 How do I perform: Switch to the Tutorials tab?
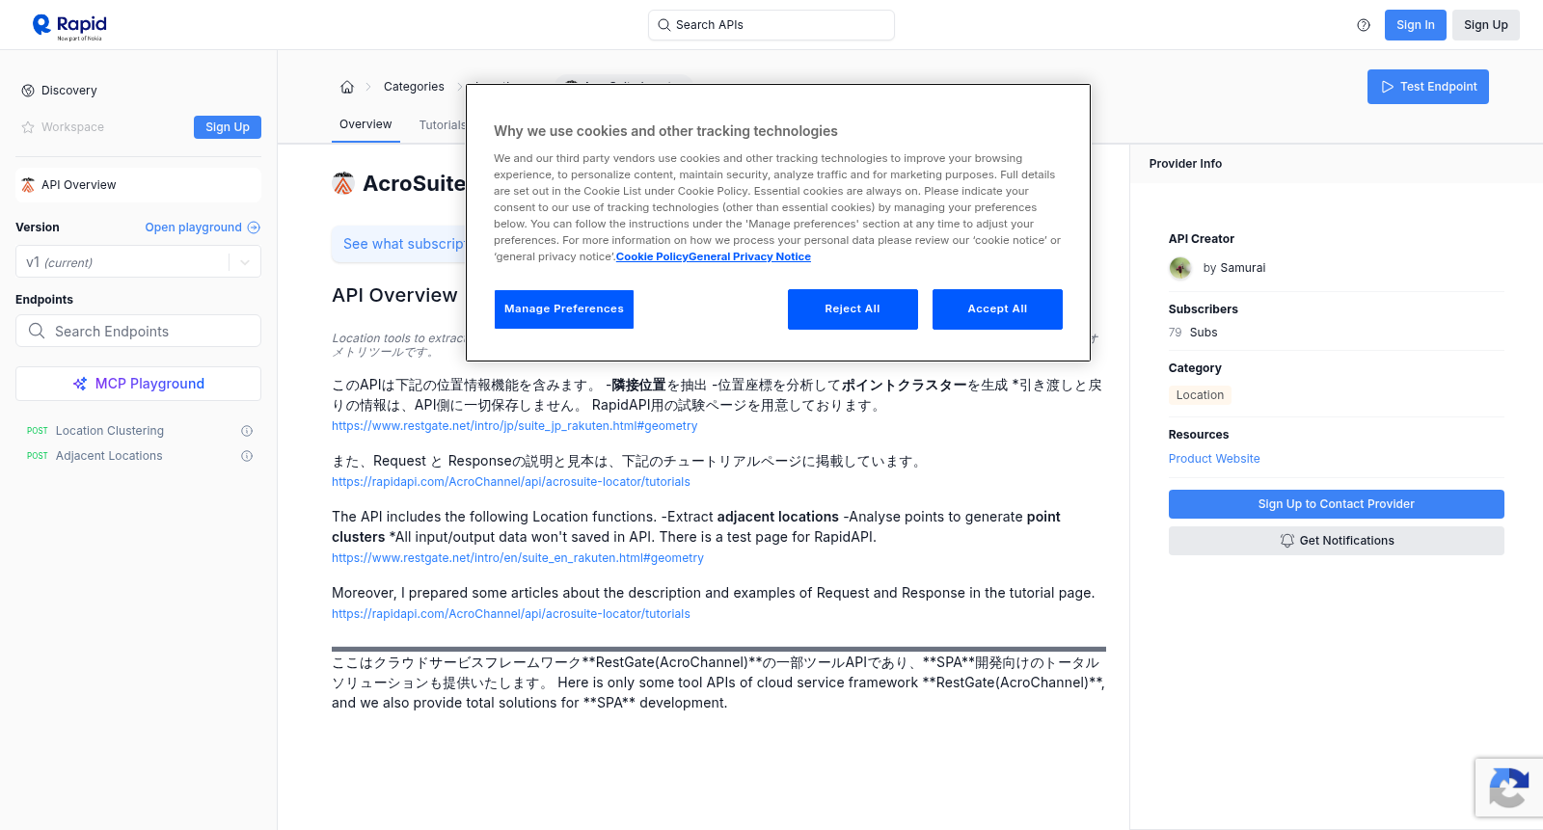(x=442, y=125)
